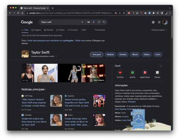Switch to the Vídeos search tab
The width and height of the screenshot is (180, 140).
(60, 30)
